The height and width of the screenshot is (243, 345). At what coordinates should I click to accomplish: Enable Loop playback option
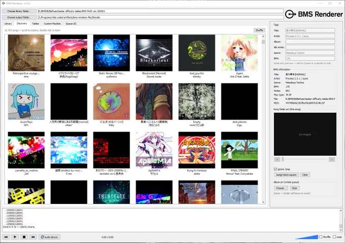tap(334, 237)
